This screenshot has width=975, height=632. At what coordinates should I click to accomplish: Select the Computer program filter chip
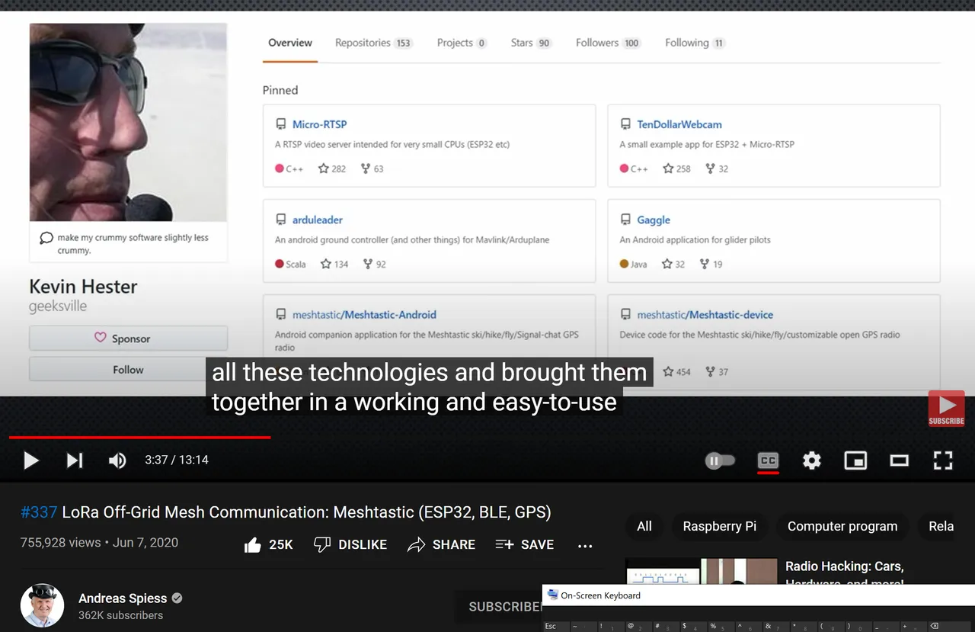point(842,527)
